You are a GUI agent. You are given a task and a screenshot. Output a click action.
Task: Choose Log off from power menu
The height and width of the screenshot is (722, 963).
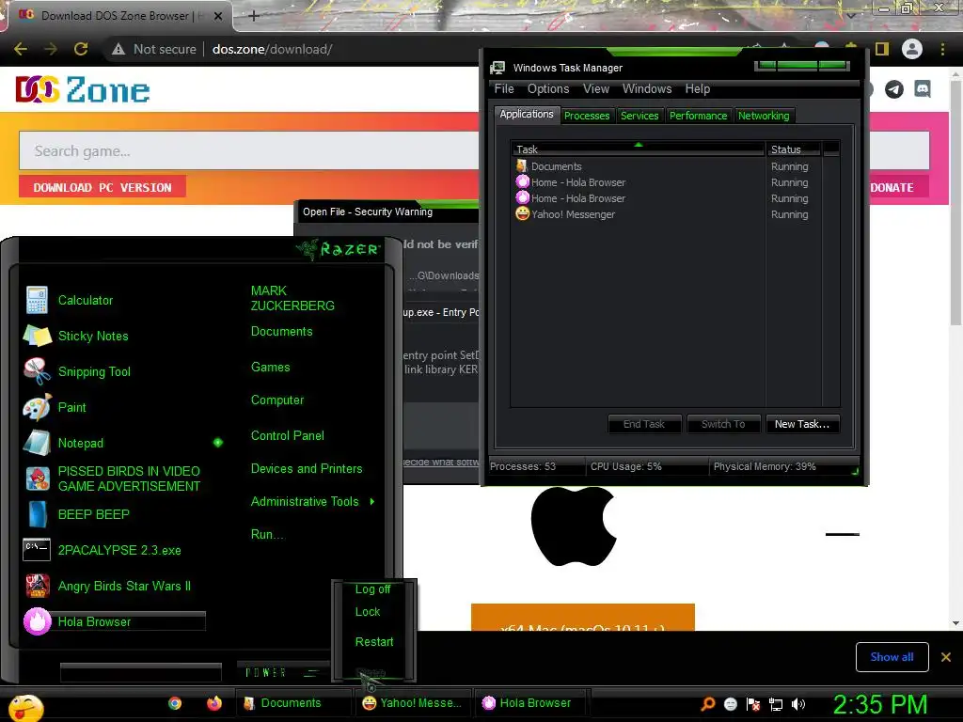click(x=372, y=589)
